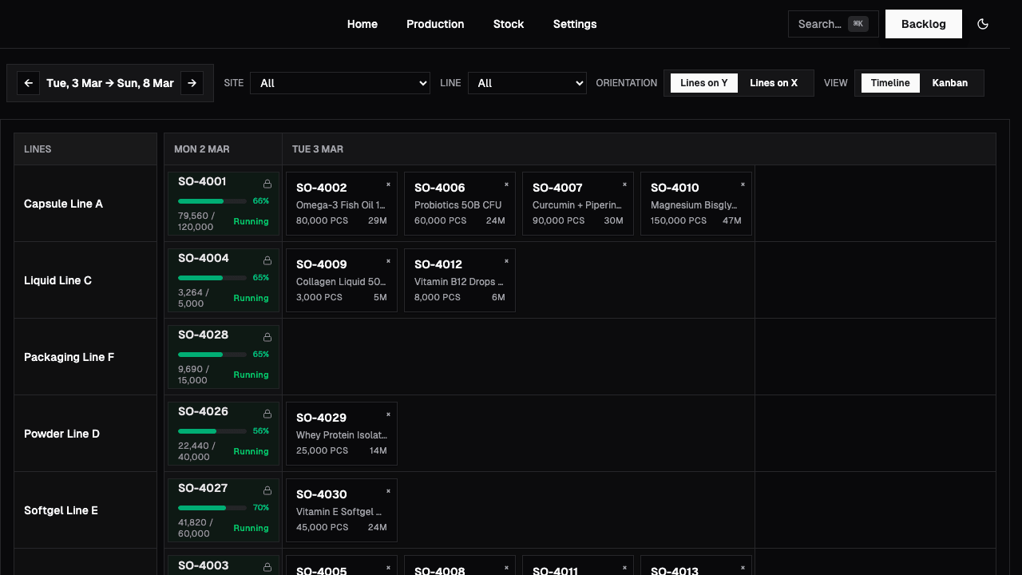The width and height of the screenshot is (1022, 575).
Task: Go to previous week with the left arrow
Action: 28,82
